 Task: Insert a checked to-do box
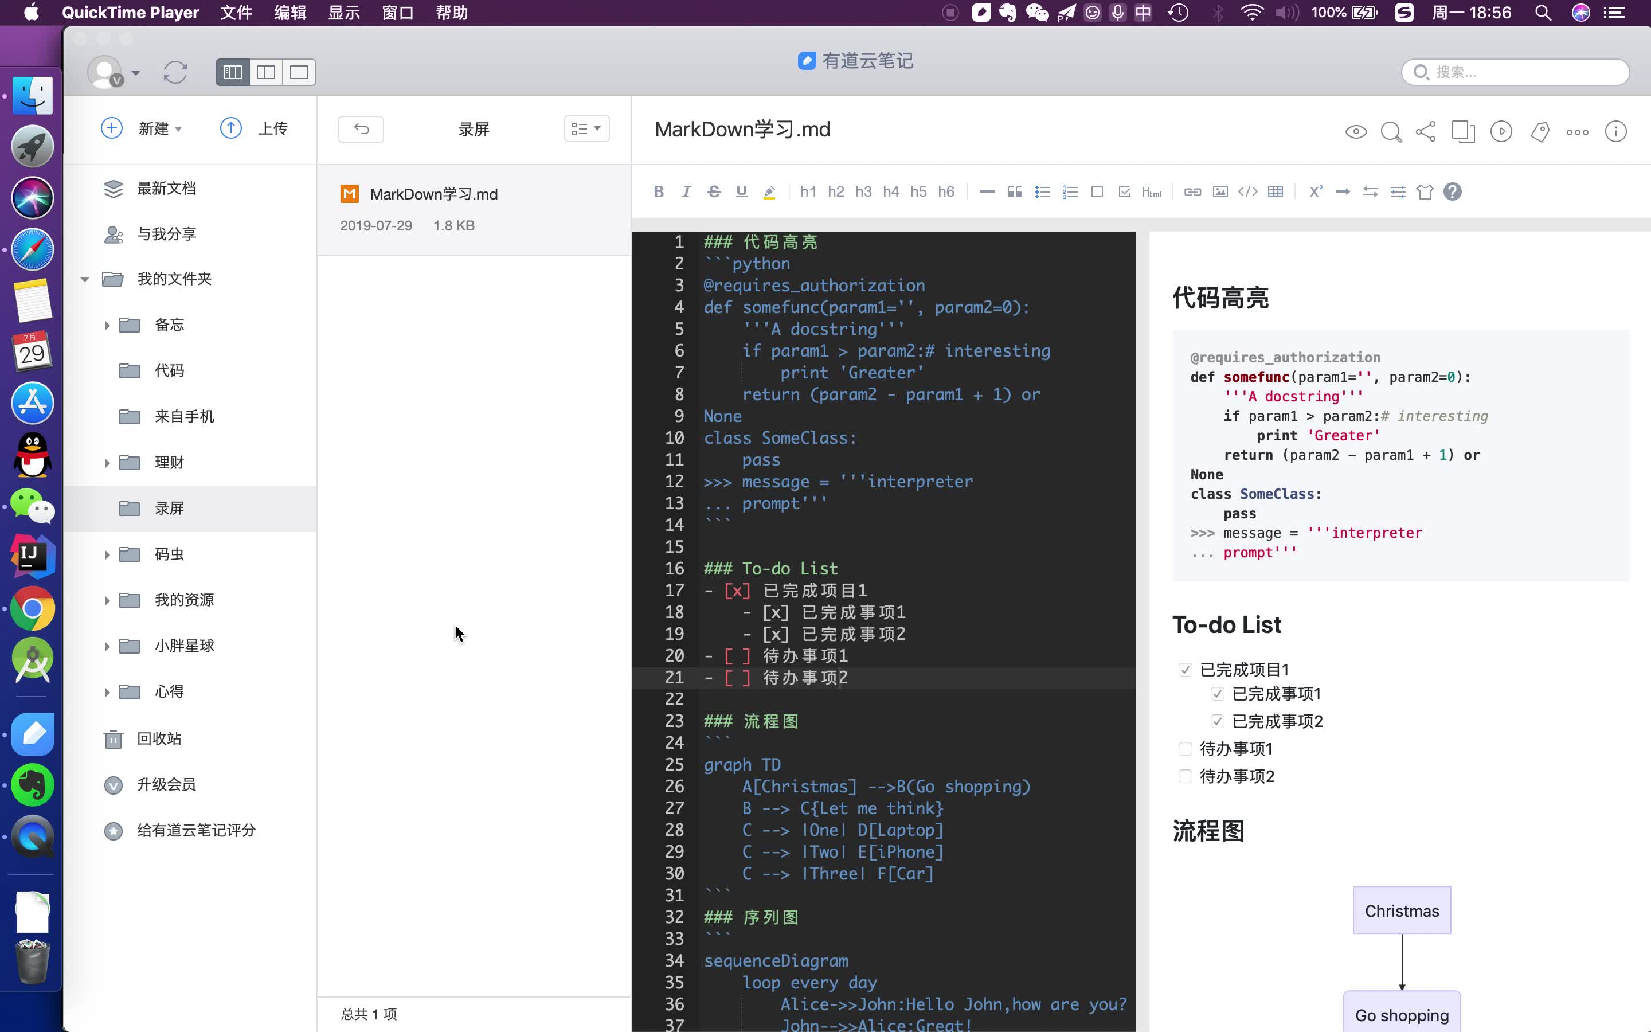pos(1125,192)
